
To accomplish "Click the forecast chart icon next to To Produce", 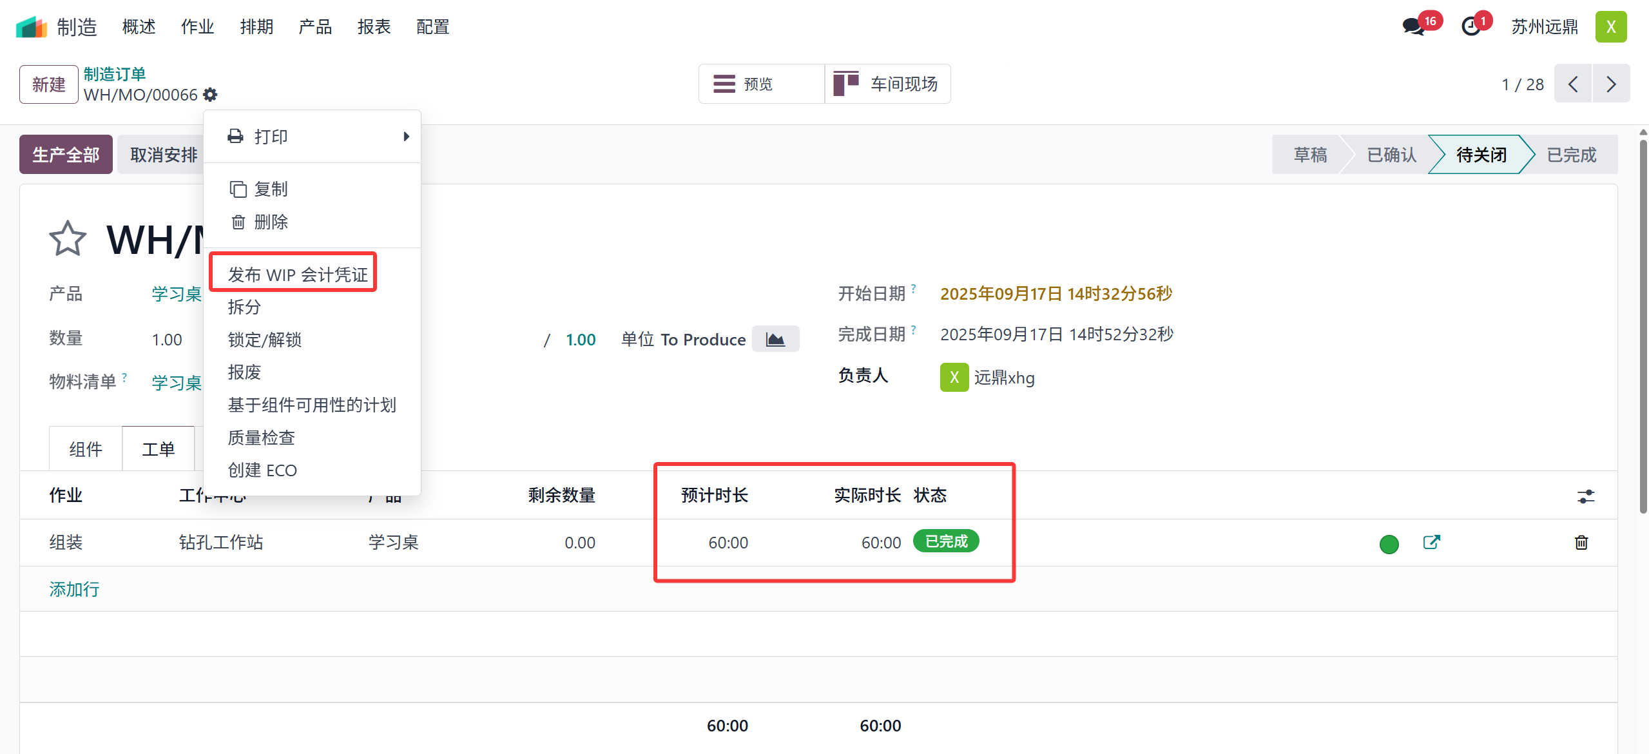I will [x=775, y=339].
